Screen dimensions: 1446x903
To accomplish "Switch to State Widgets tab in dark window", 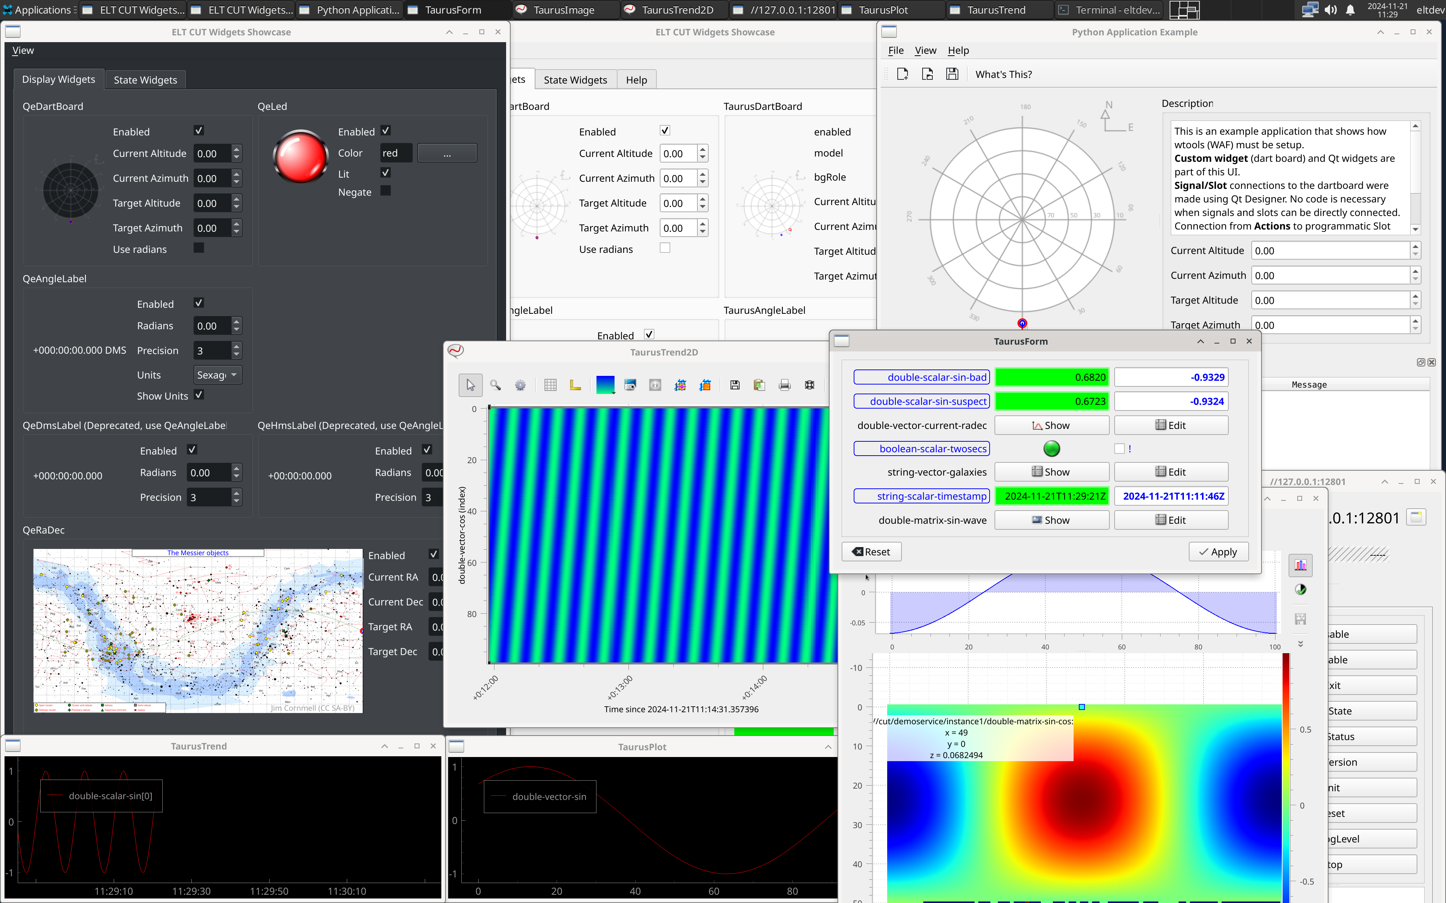I will pos(145,80).
